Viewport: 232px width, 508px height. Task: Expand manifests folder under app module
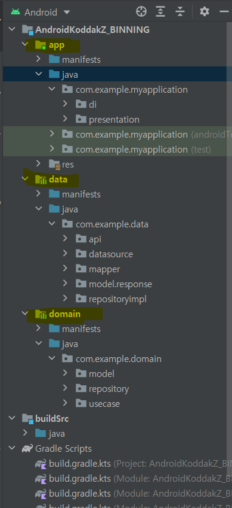[38, 60]
